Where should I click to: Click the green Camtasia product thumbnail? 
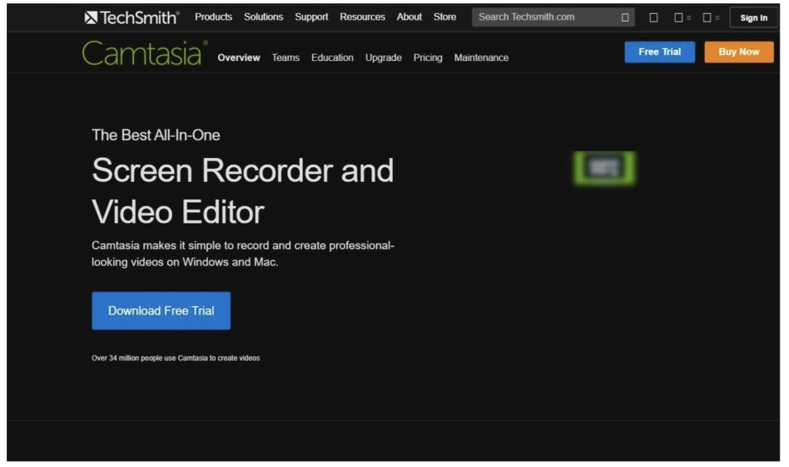pyautogui.click(x=603, y=167)
